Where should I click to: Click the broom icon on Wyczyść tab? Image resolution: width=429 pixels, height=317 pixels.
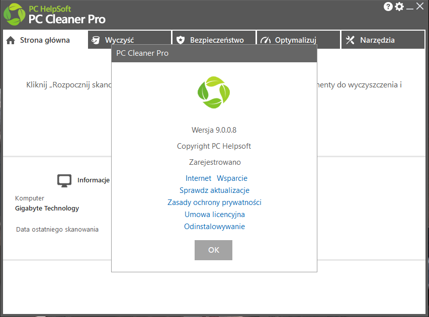pos(96,40)
